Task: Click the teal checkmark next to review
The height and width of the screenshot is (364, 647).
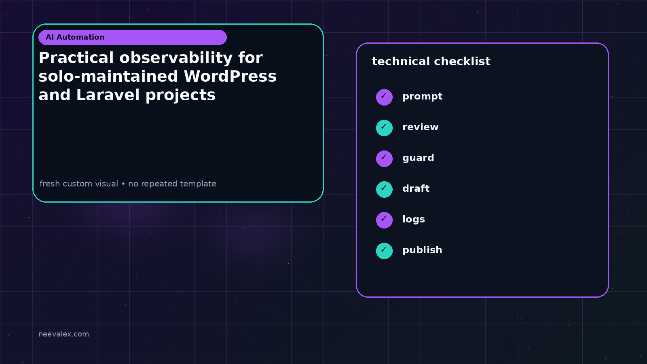Action: [x=384, y=128]
